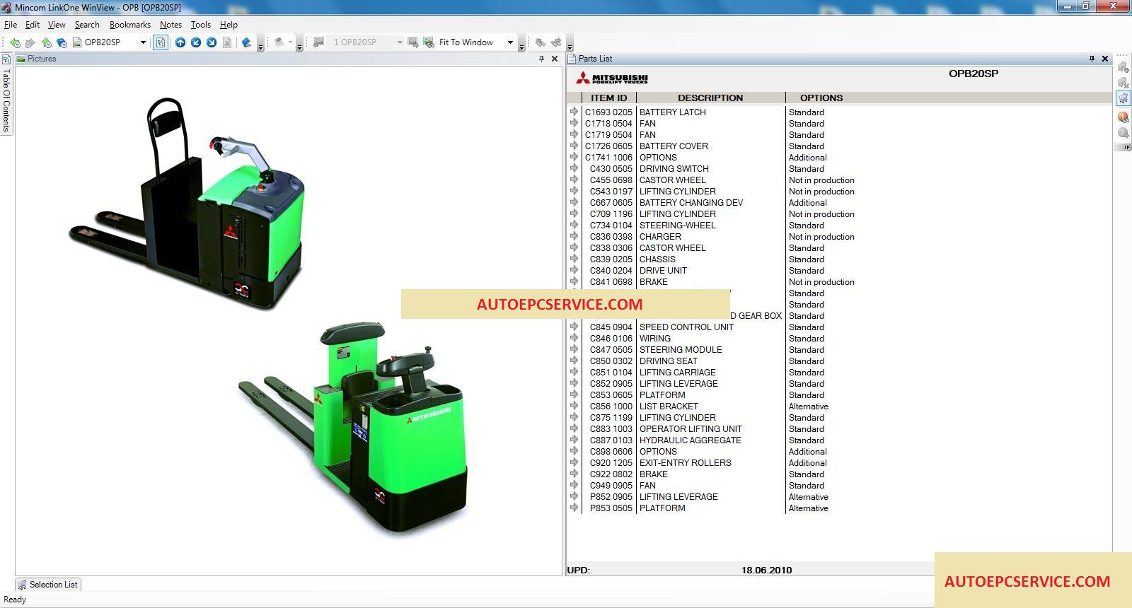Click the blue down-left arrow page button

pyautogui.click(x=196, y=42)
